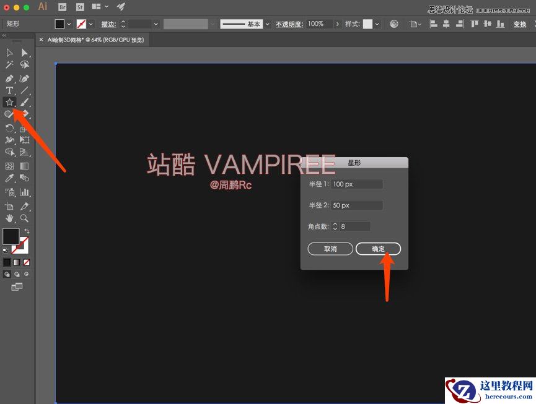Select the Magic Wand tool
Viewport: 536px width, 404px height.
point(9,64)
